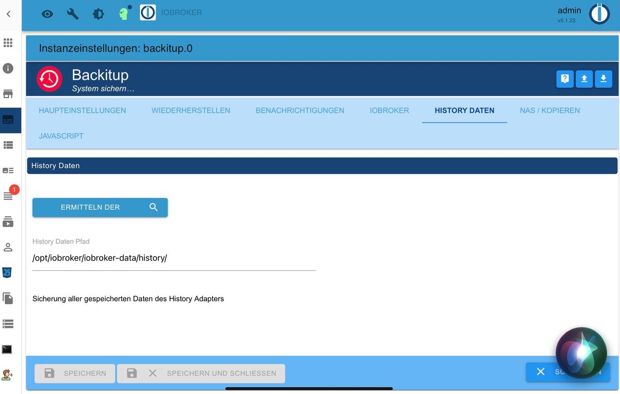Switch to HAUPTEINSTELLUNGEN tab
Image resolution: width=620 pixels, height=394 pixels.
tap(83, 110)
